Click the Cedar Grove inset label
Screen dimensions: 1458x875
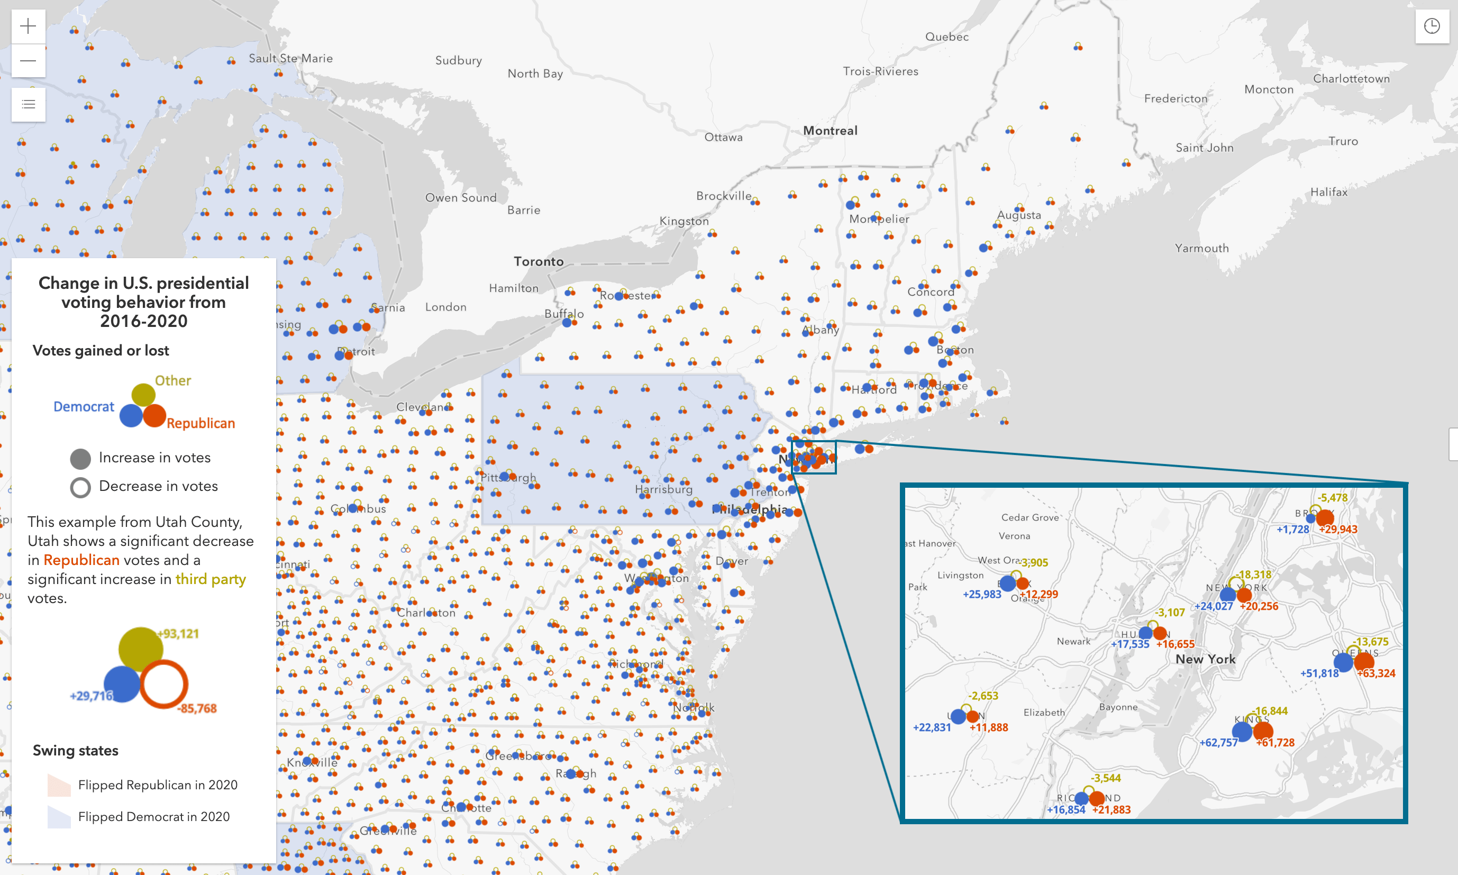1030,517
